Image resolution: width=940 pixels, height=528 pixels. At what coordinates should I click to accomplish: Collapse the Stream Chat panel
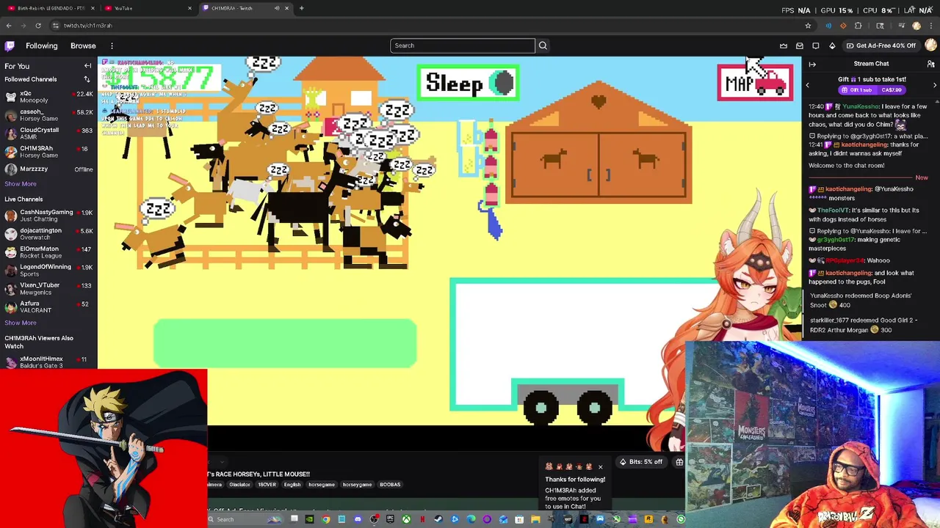click(x=812, y=64)
